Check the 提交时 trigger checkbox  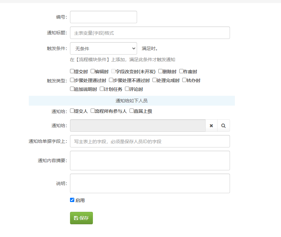(x=72, y=71)
